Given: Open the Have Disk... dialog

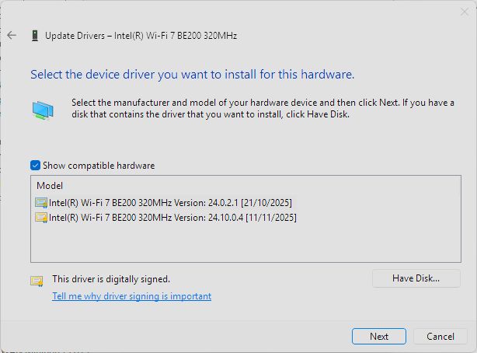Looking at the screenshot, I should [416, 278].
